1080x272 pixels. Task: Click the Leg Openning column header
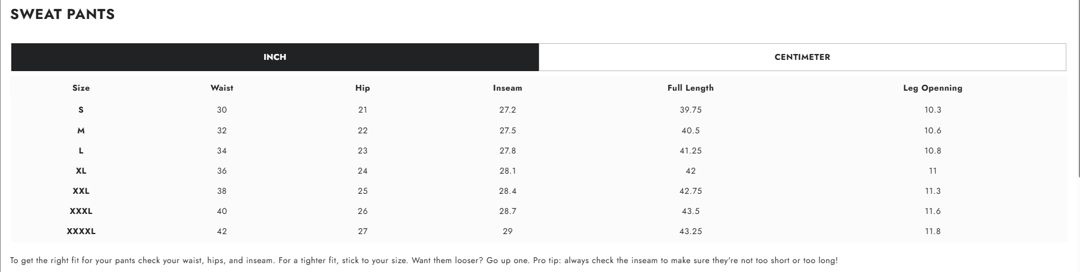point(933,88)
